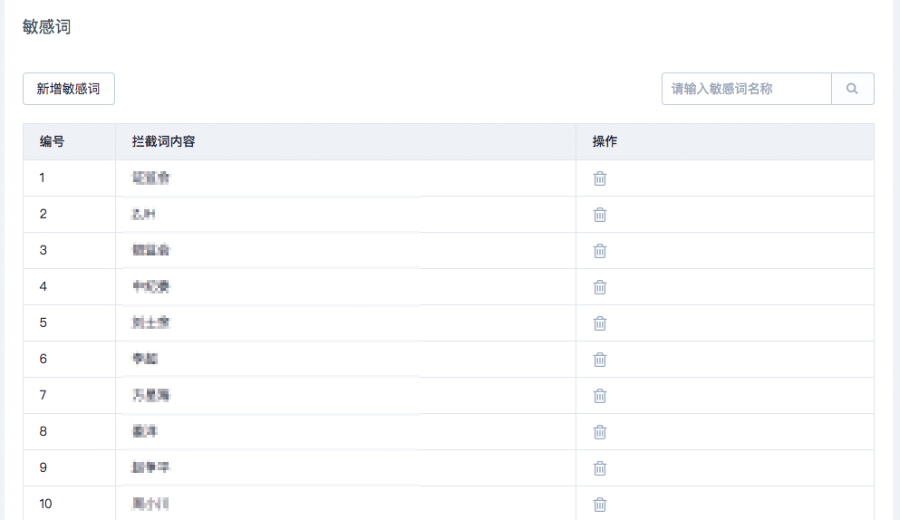Click the 操作 column header

click(x=605, y=141)
